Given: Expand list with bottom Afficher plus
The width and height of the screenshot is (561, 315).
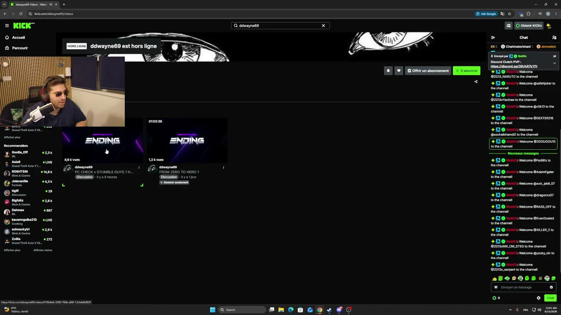Looking at the screenshot, I should coord(12,250).
